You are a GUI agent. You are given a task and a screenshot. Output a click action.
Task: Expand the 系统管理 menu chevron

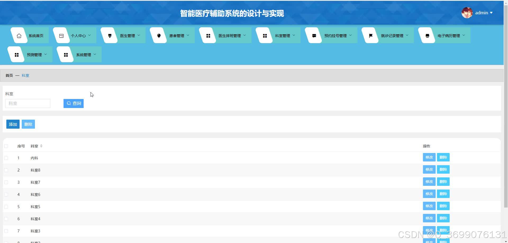[95, 54]
